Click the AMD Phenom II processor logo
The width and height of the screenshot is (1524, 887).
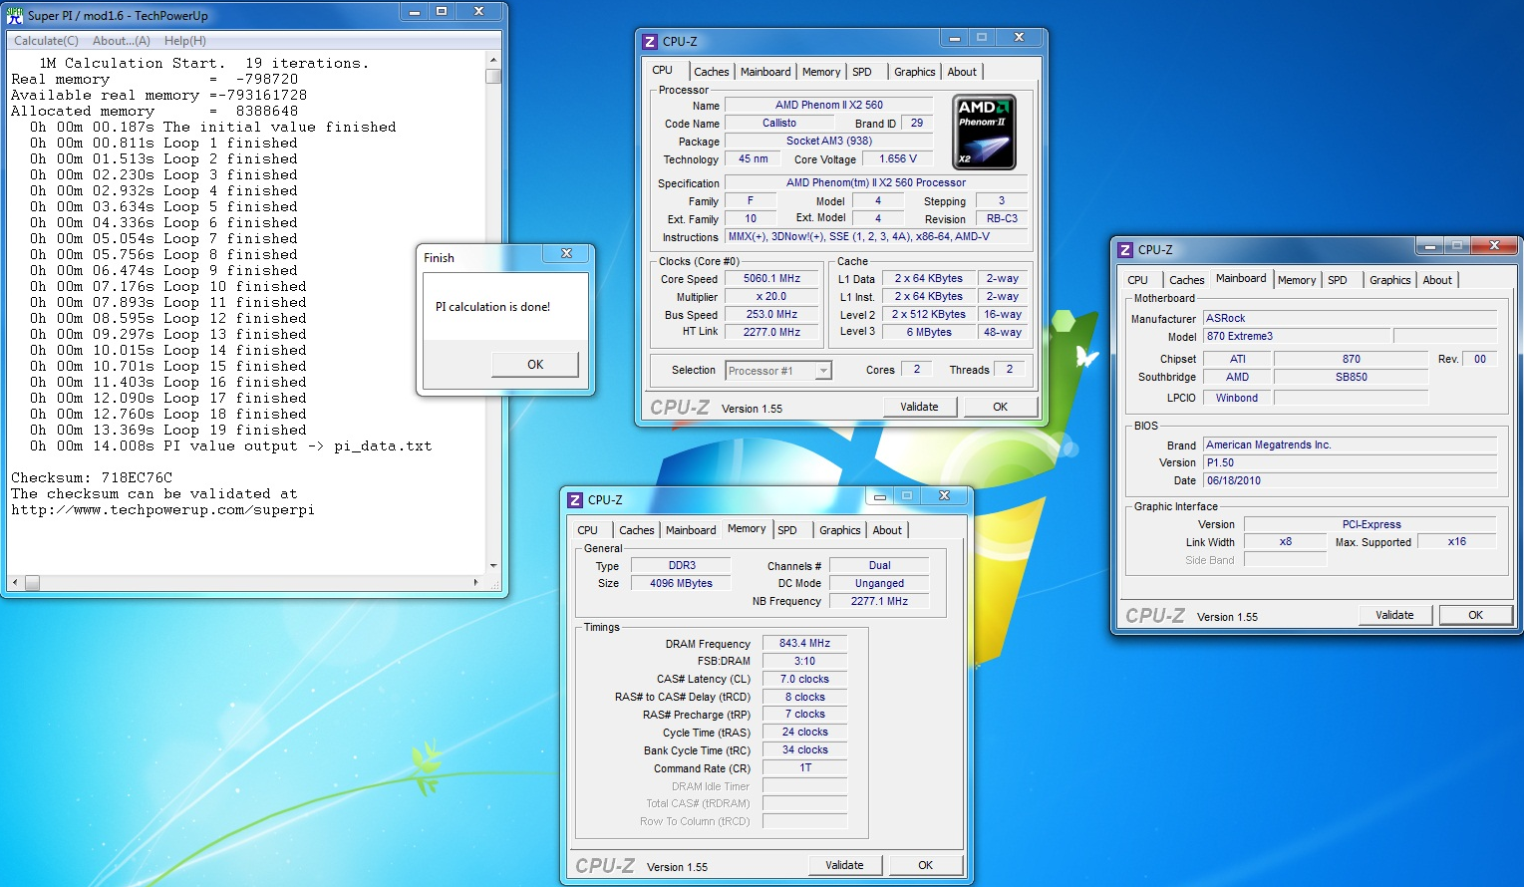(984, 133)
